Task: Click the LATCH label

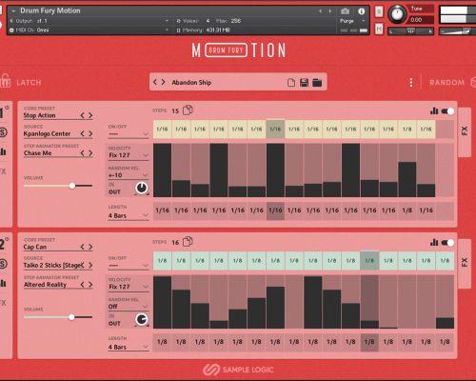Action: tap(29, 83)
